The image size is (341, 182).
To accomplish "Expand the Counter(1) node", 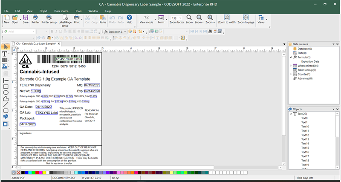I will (291, 74).
